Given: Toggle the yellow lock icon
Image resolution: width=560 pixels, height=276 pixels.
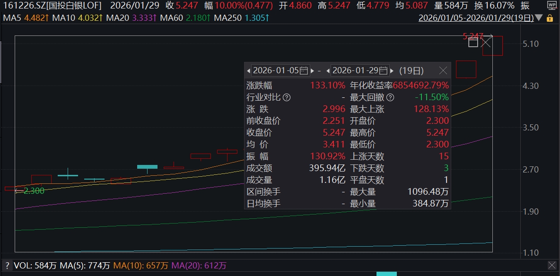Looking at the screenshot, I should point(550,18).
